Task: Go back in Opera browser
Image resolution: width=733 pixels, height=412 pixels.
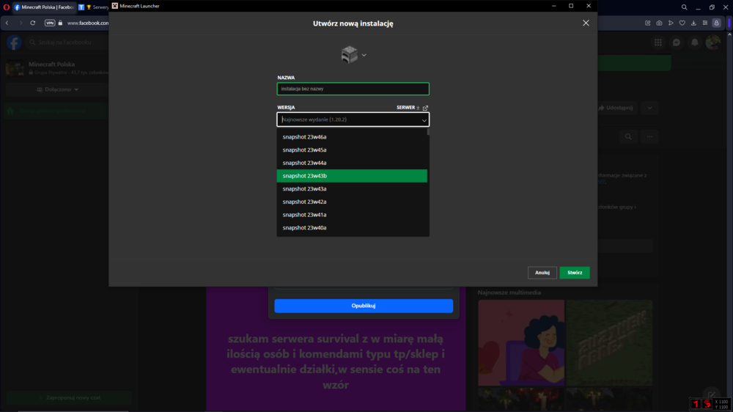Action: pyautogui.click(x=7, y=23)
